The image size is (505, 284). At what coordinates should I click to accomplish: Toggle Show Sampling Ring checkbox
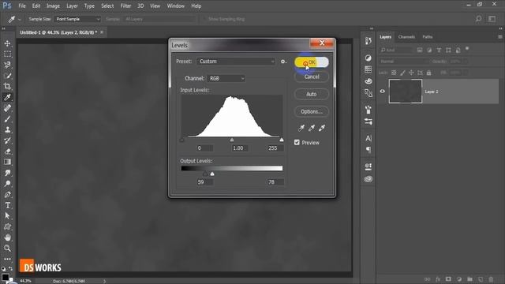[x=204, y=19]
